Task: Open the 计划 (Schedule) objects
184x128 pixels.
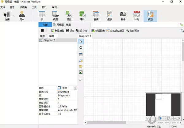Action: (x=137, y=16)
